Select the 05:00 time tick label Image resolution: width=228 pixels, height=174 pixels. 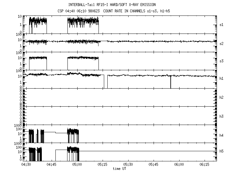tap(77, 165)
